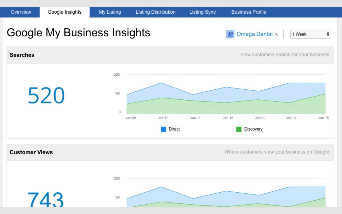This screenshot has width=342, height=214.
Task: Click the Jan 15 axis label in Searches chart
Action: click(324, 118)
